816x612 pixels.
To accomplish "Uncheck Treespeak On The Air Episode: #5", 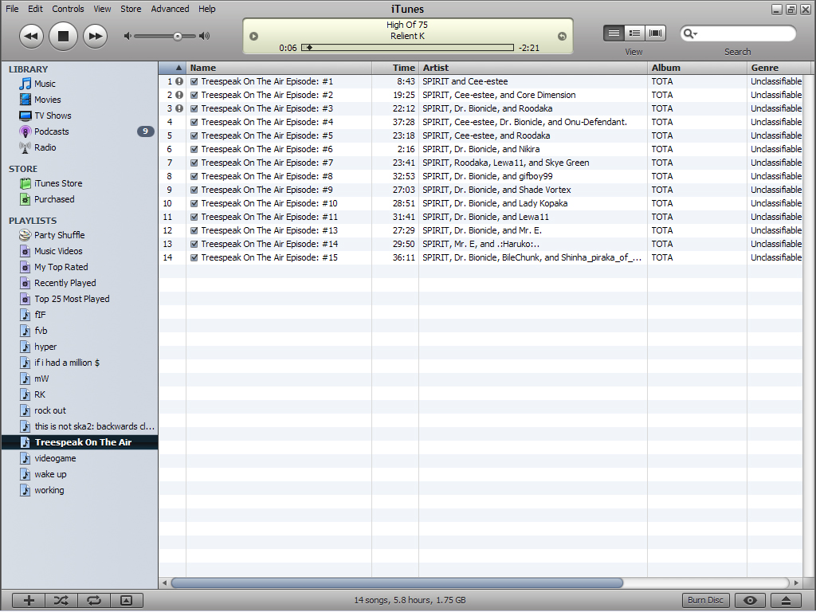I will 193,135.
